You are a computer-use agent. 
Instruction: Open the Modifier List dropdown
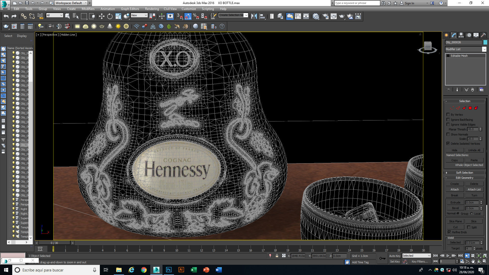click(466, 49)
